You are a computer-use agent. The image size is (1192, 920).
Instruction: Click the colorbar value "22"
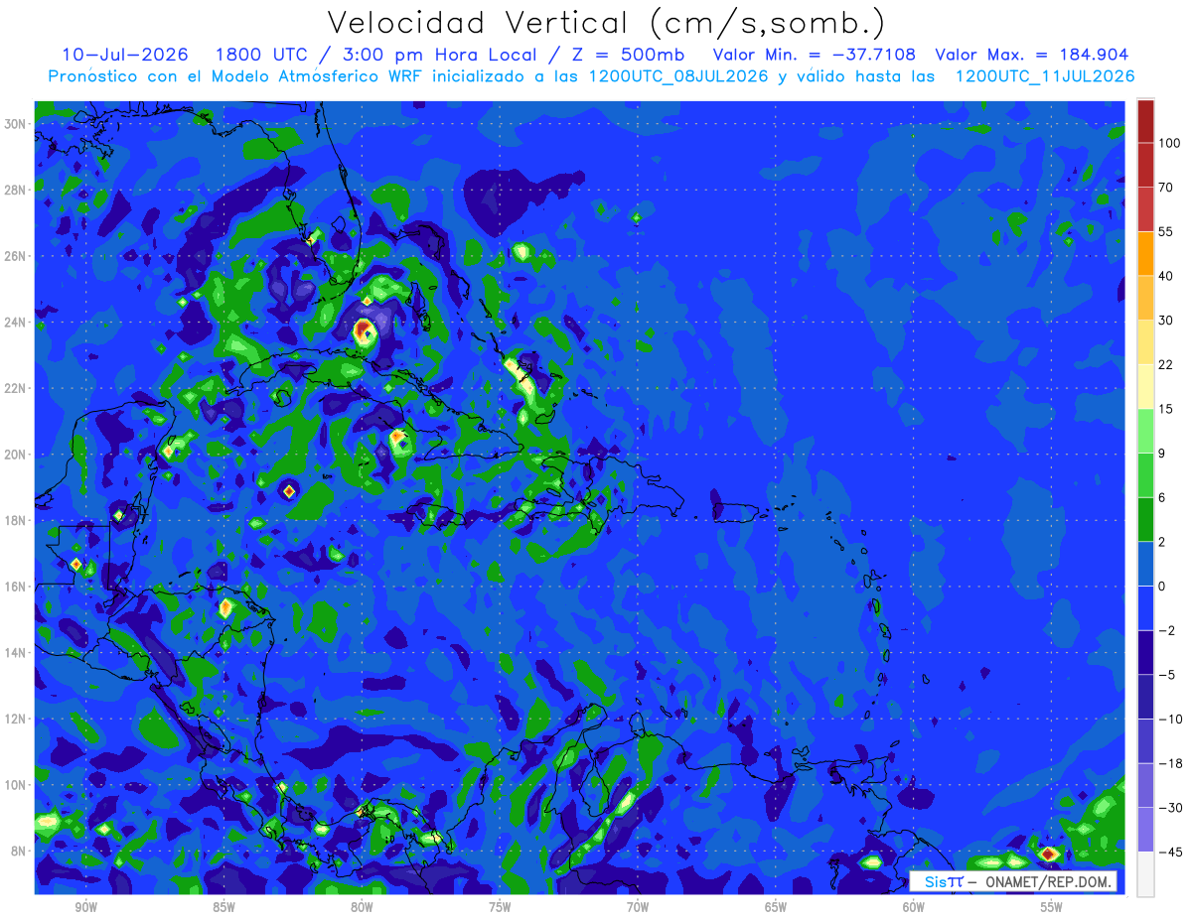pos(1166,364)
